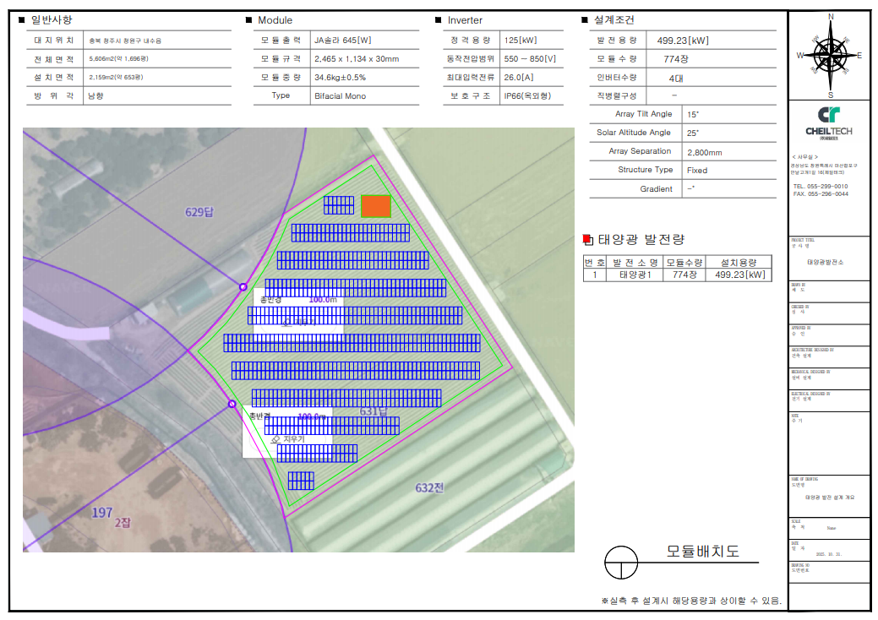Viewport: 878px width, 620px height.
Task: Click the Inverter section heading
Action: [x=465, y=20]
